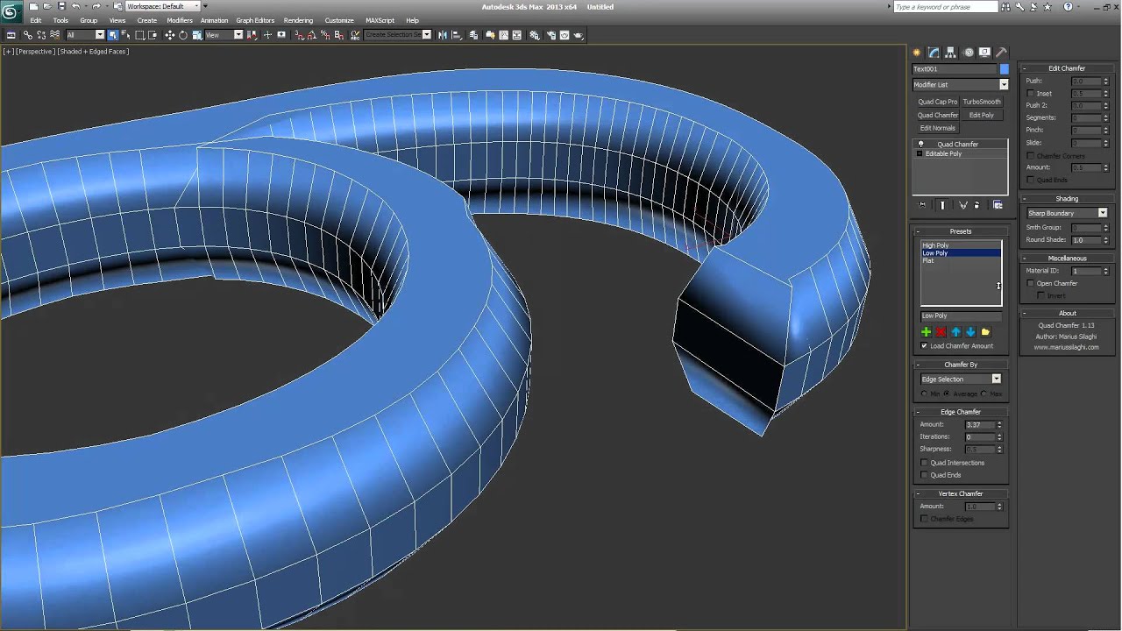Open the Graph Editors menu
This screenshot has height=631, width=1122.
point(255,20)
